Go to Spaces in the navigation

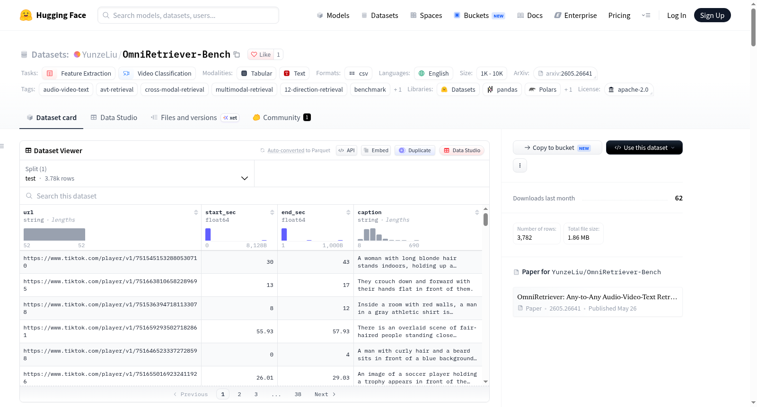[426, 15]
